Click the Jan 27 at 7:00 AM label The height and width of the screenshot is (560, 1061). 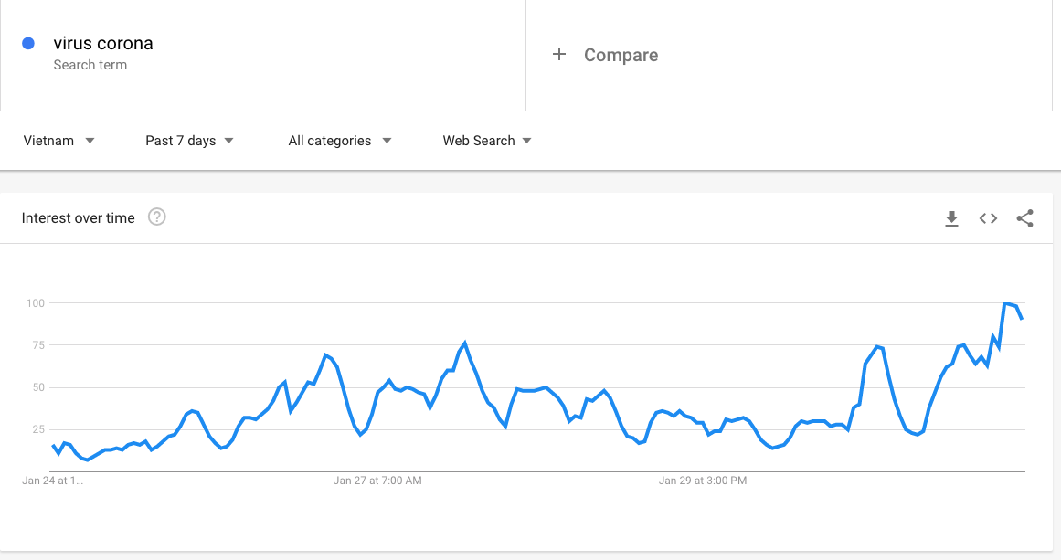(x=377, y=481)
